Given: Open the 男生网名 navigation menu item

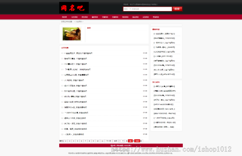Looking at the screenshot, I should tap(85, 17).
